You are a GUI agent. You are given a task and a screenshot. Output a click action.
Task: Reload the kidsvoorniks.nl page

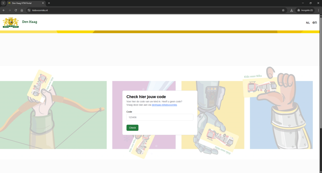tap(16, 10)
